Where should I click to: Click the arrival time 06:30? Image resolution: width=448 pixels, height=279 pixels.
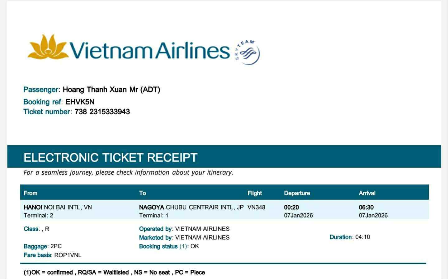coord(366,207)
